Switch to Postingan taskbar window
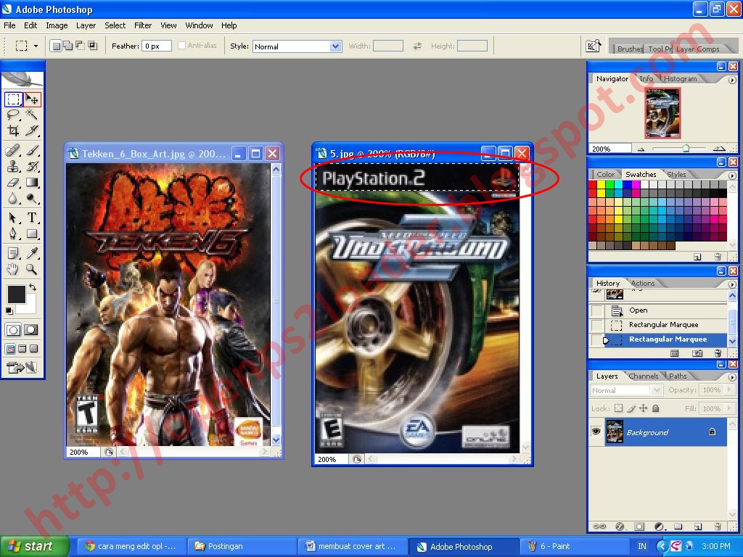The image size is (743, 557). click(242, 546)
